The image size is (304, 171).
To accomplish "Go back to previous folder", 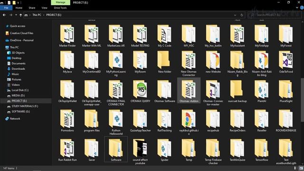I will (4, 15).
